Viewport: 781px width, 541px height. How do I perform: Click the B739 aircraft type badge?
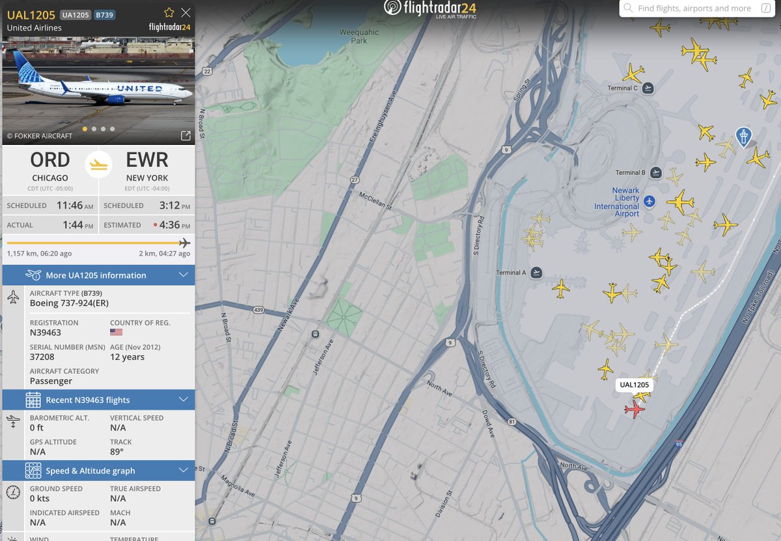coord(104,14)
